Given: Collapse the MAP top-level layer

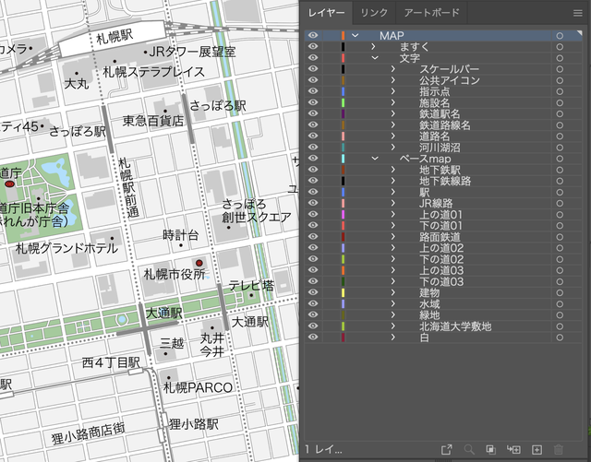Looking at the screenshot, I should coord(355,35).
